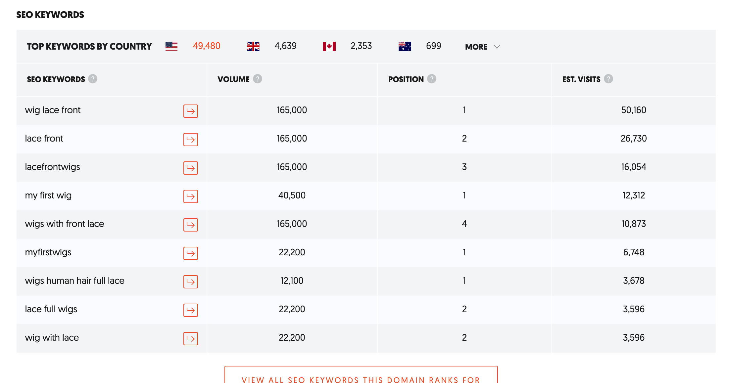Open arrow icon for 'lace front' keyword row
The width and height of the screenshot is (729, 383).
(191, 140)
